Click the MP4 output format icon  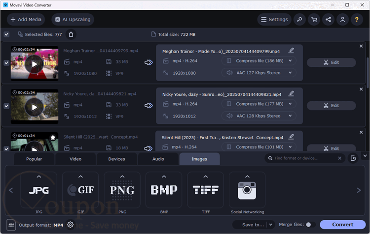pyautogui.click(x=11, y=225)
